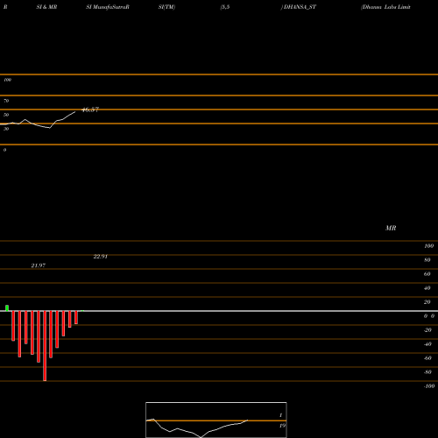Click the -100 tick on MR axis
Viewport: 438px width, 438px height.
429,386
